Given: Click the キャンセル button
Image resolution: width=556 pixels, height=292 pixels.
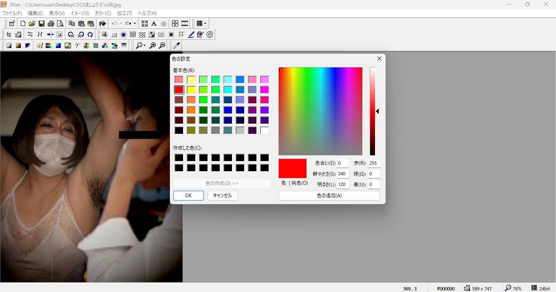Looking at the screenshot, I should click(222, 196).
